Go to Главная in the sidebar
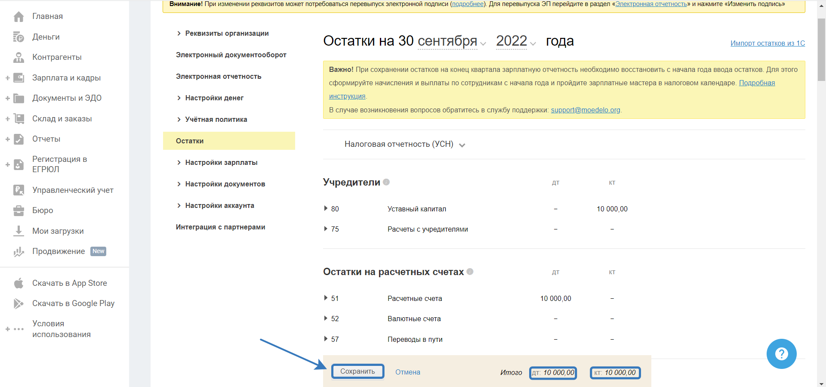Viewport: 826px width, 387px height. click(x=47, y=16)
